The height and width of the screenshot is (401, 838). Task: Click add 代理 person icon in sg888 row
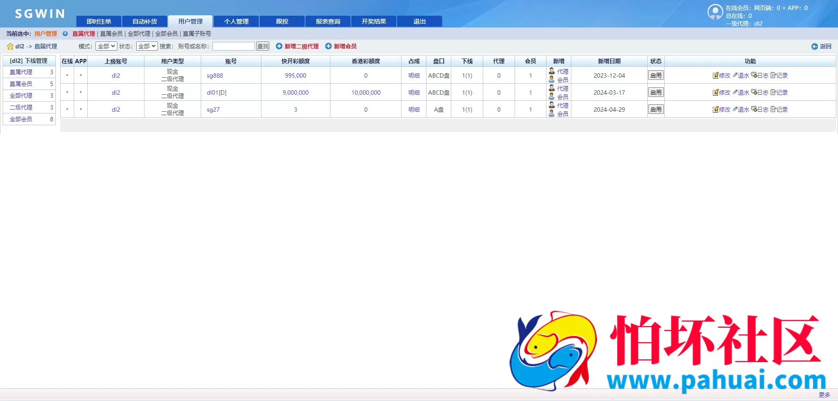click(x=552, y=71)
